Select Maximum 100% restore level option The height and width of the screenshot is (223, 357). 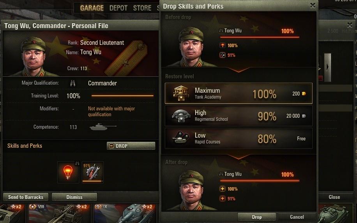(x=239, y=93)
